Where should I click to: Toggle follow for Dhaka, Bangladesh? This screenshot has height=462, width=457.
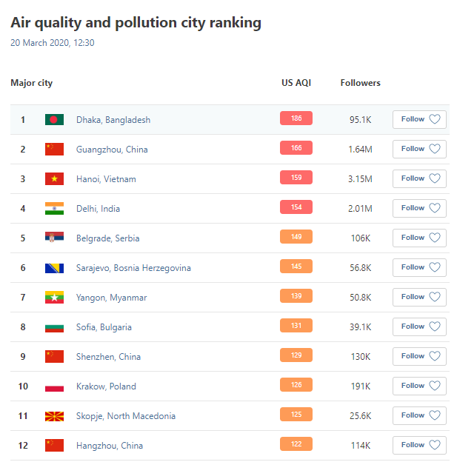point(419,119)
